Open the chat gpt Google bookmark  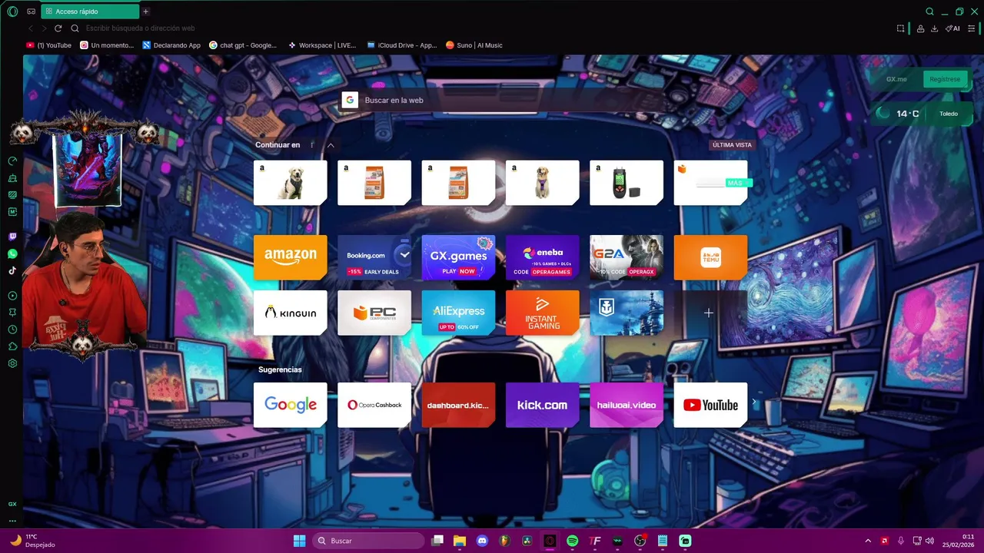pos(243,45)
